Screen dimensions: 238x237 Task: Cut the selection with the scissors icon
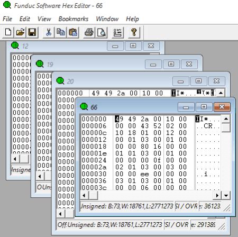(x=49, y=32)
